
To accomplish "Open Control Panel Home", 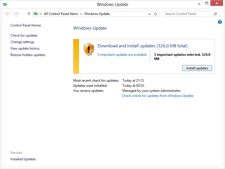I will point(26,25).
